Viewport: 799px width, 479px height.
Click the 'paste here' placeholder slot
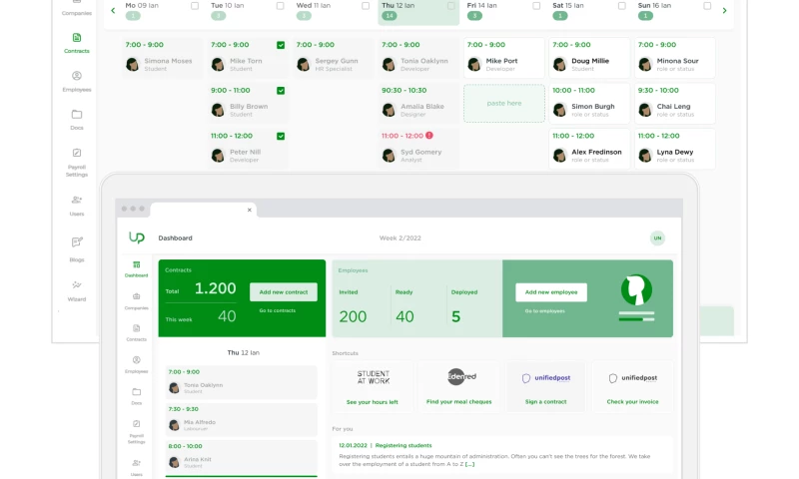coord(504,103)
